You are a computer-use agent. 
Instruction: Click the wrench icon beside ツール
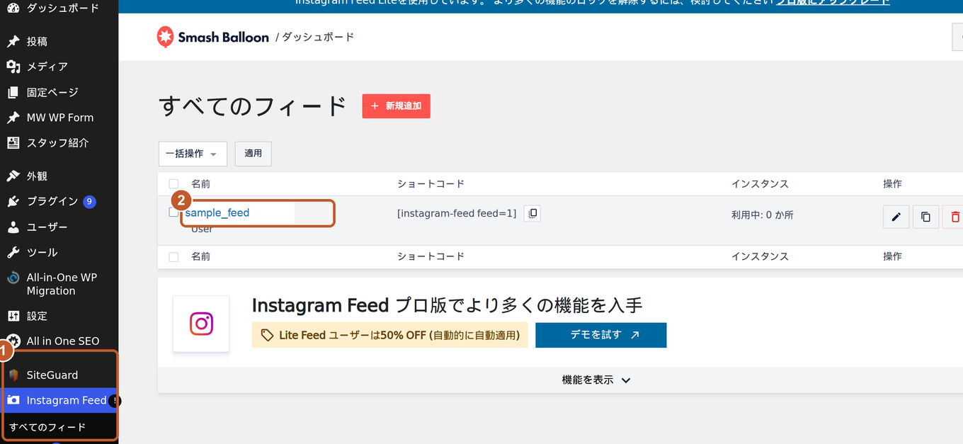[x=13, y=252]
